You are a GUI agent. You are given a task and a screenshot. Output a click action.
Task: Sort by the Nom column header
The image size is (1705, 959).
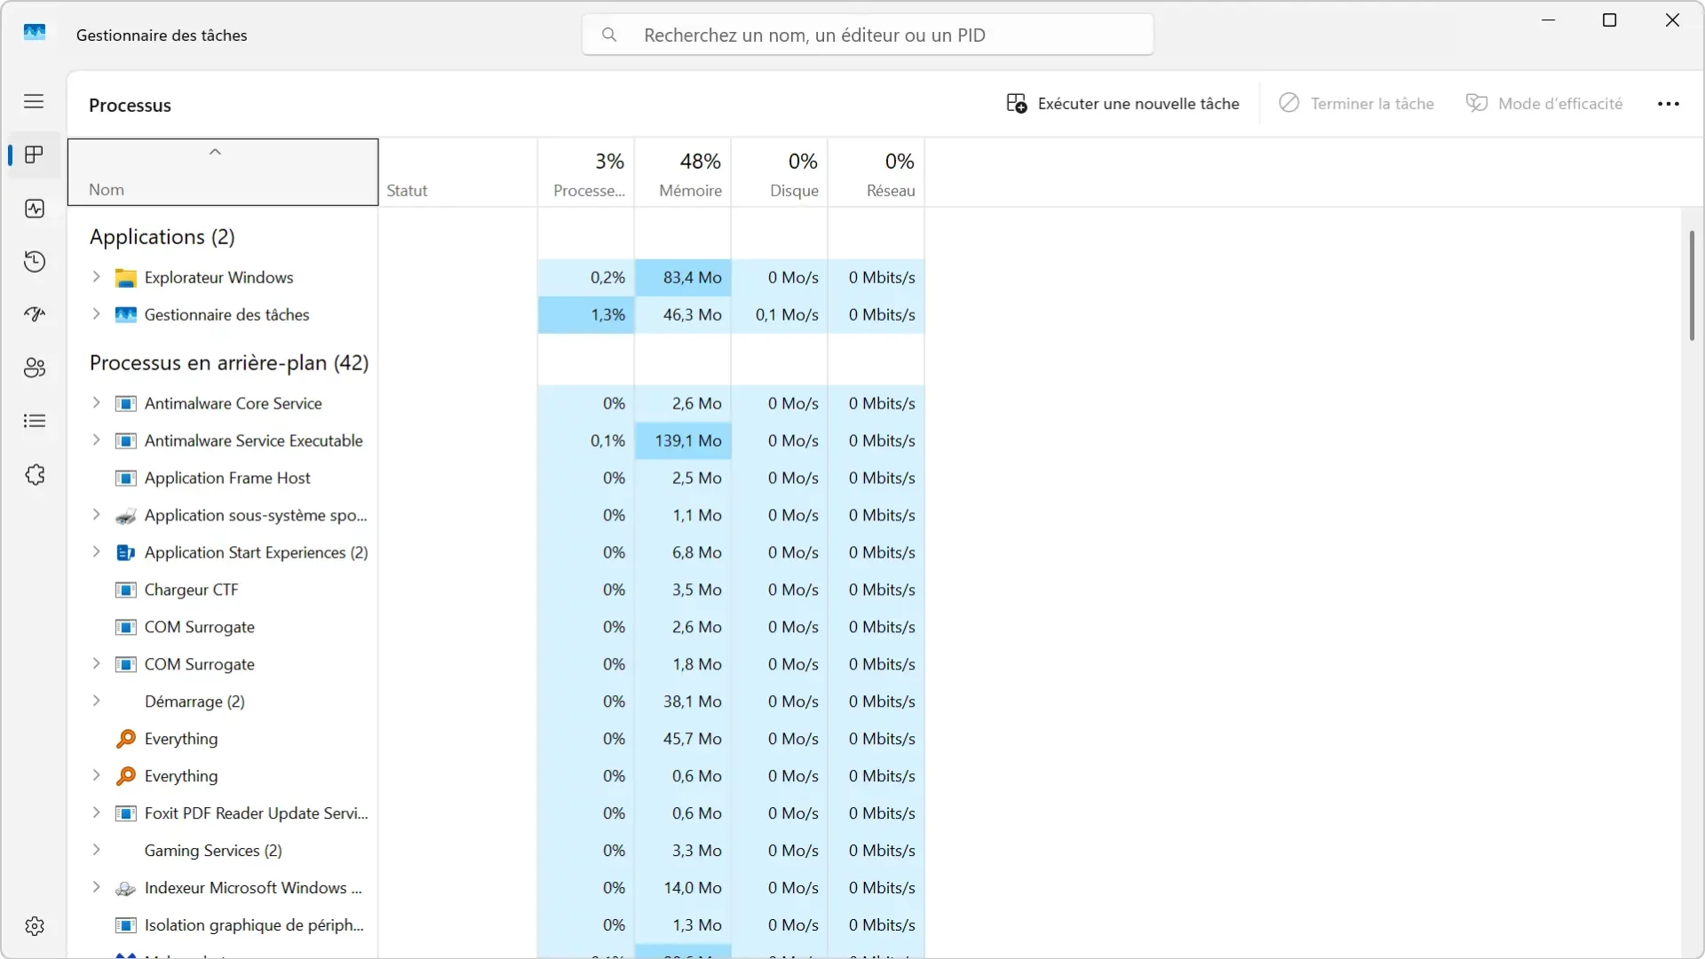[223, 172]
